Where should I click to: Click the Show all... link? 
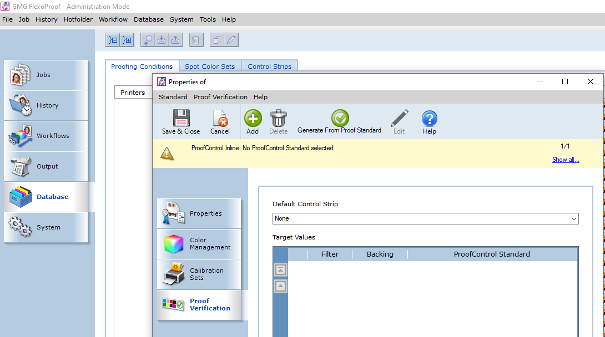pos(565,160)
